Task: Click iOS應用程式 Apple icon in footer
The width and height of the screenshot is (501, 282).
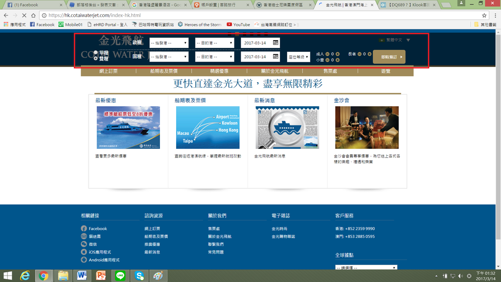Action: click(84, 252)
